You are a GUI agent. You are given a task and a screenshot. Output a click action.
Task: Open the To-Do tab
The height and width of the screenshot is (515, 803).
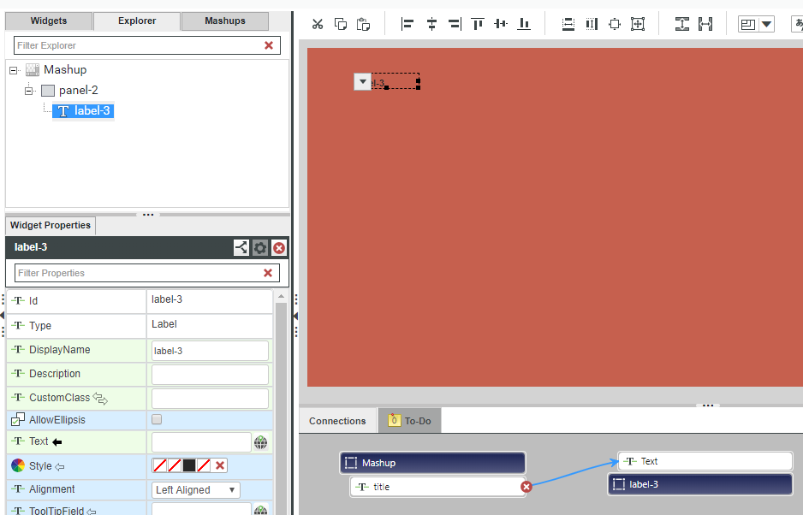[x=409, y=420]
